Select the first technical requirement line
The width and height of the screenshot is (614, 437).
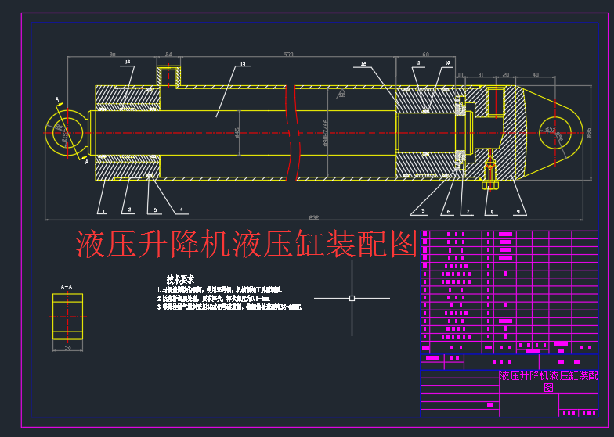pyautogui.click(x=219, y=290)
